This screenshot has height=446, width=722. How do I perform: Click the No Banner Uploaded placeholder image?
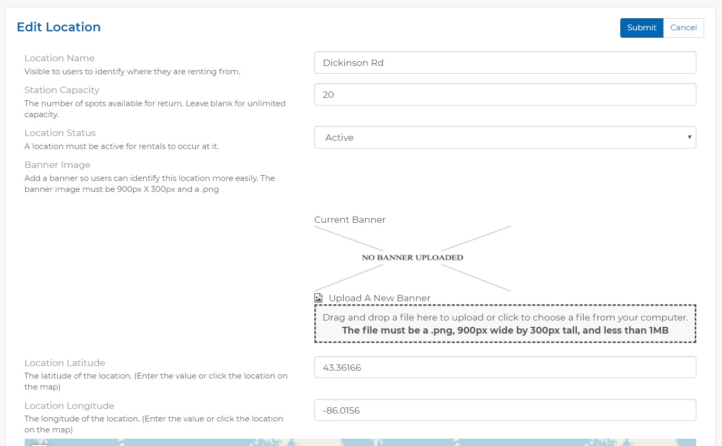click(412, 258)
